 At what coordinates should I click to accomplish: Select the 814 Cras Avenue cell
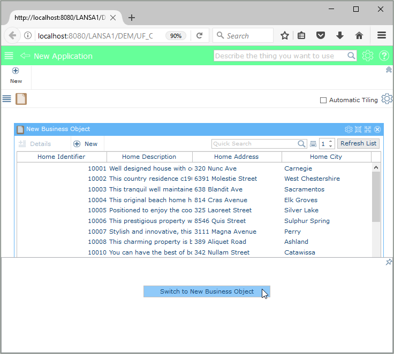point(221,200)
